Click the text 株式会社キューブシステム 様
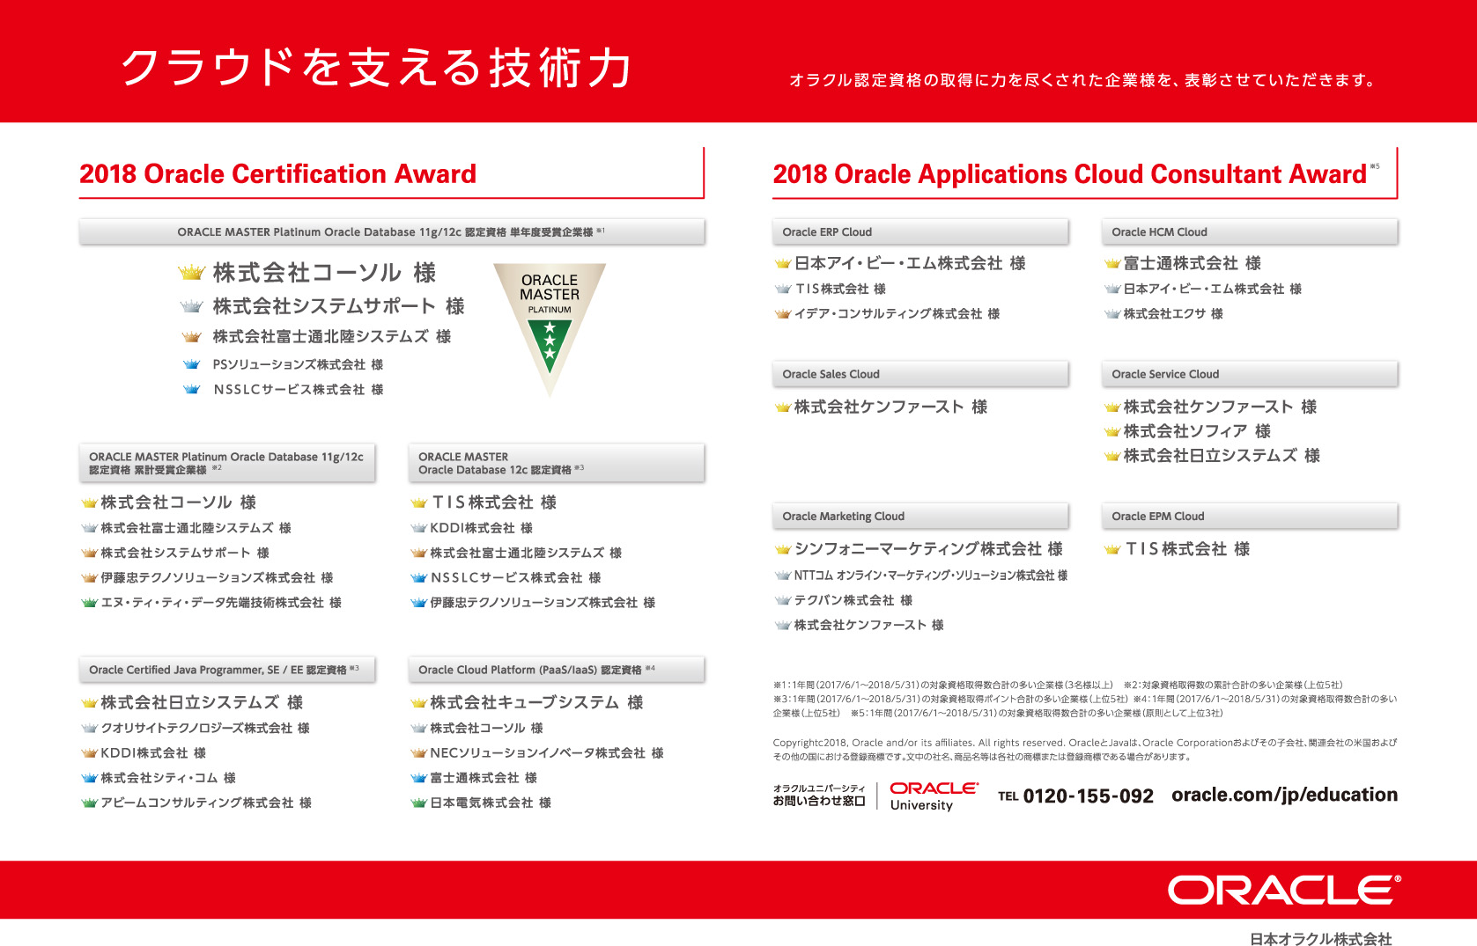 click(537, 703)
